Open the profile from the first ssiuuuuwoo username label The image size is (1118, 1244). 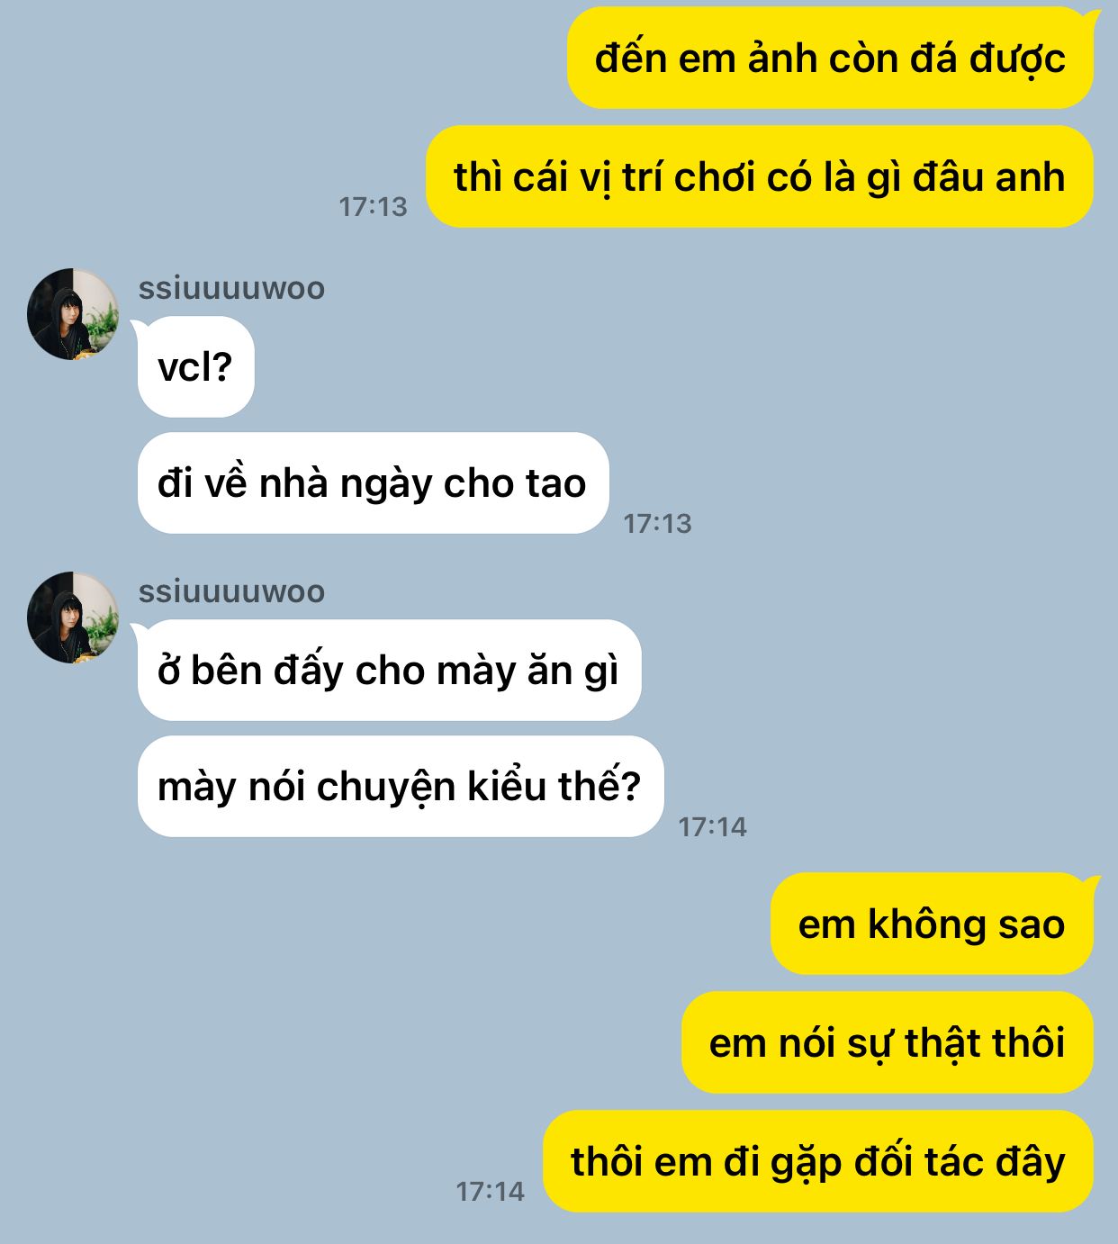pyautogui.click(x=231, y=288)
